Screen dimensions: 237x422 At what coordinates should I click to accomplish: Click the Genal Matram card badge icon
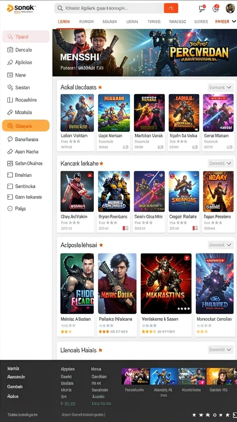click(x=230, y=147)
